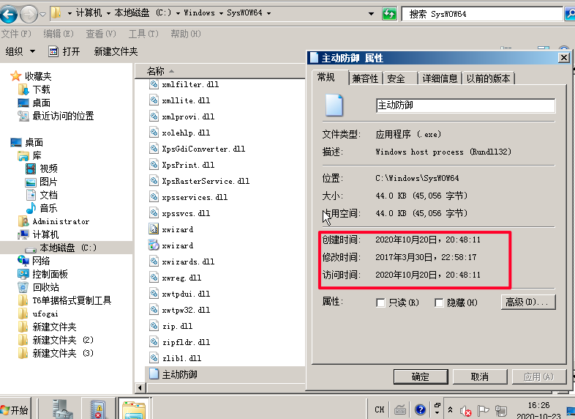The image size is (575, 419).
Task: Open the xmlfilter.dll file icon
Action: tap(154, 84)
